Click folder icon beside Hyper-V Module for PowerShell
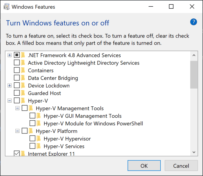 pyautogui.click(x=39, y=123)
